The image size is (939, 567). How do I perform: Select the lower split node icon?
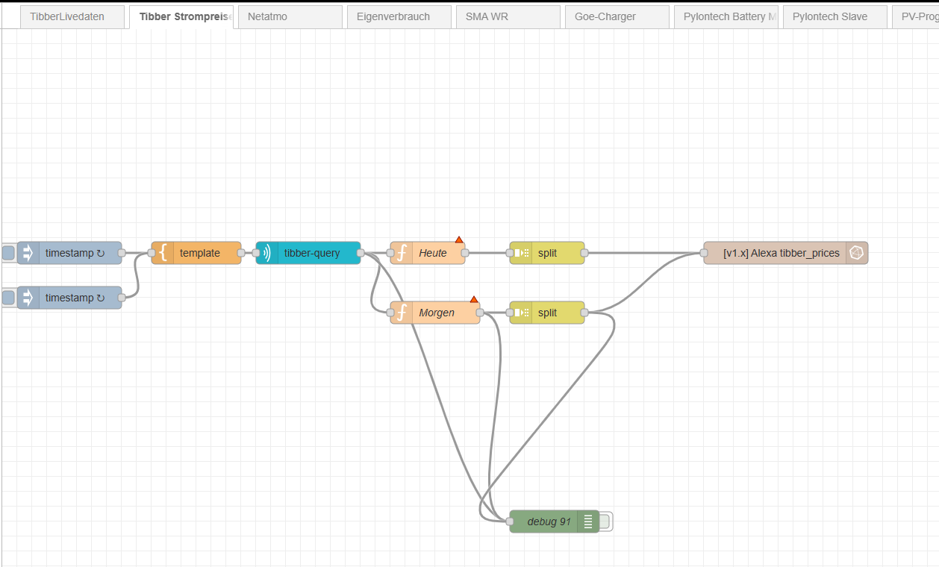(x=521, y=313)
